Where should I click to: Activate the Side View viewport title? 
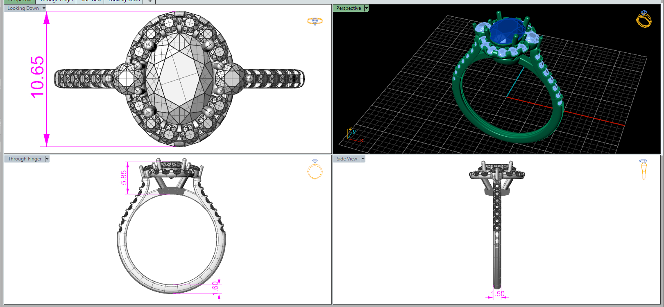(x=347, y=159)
